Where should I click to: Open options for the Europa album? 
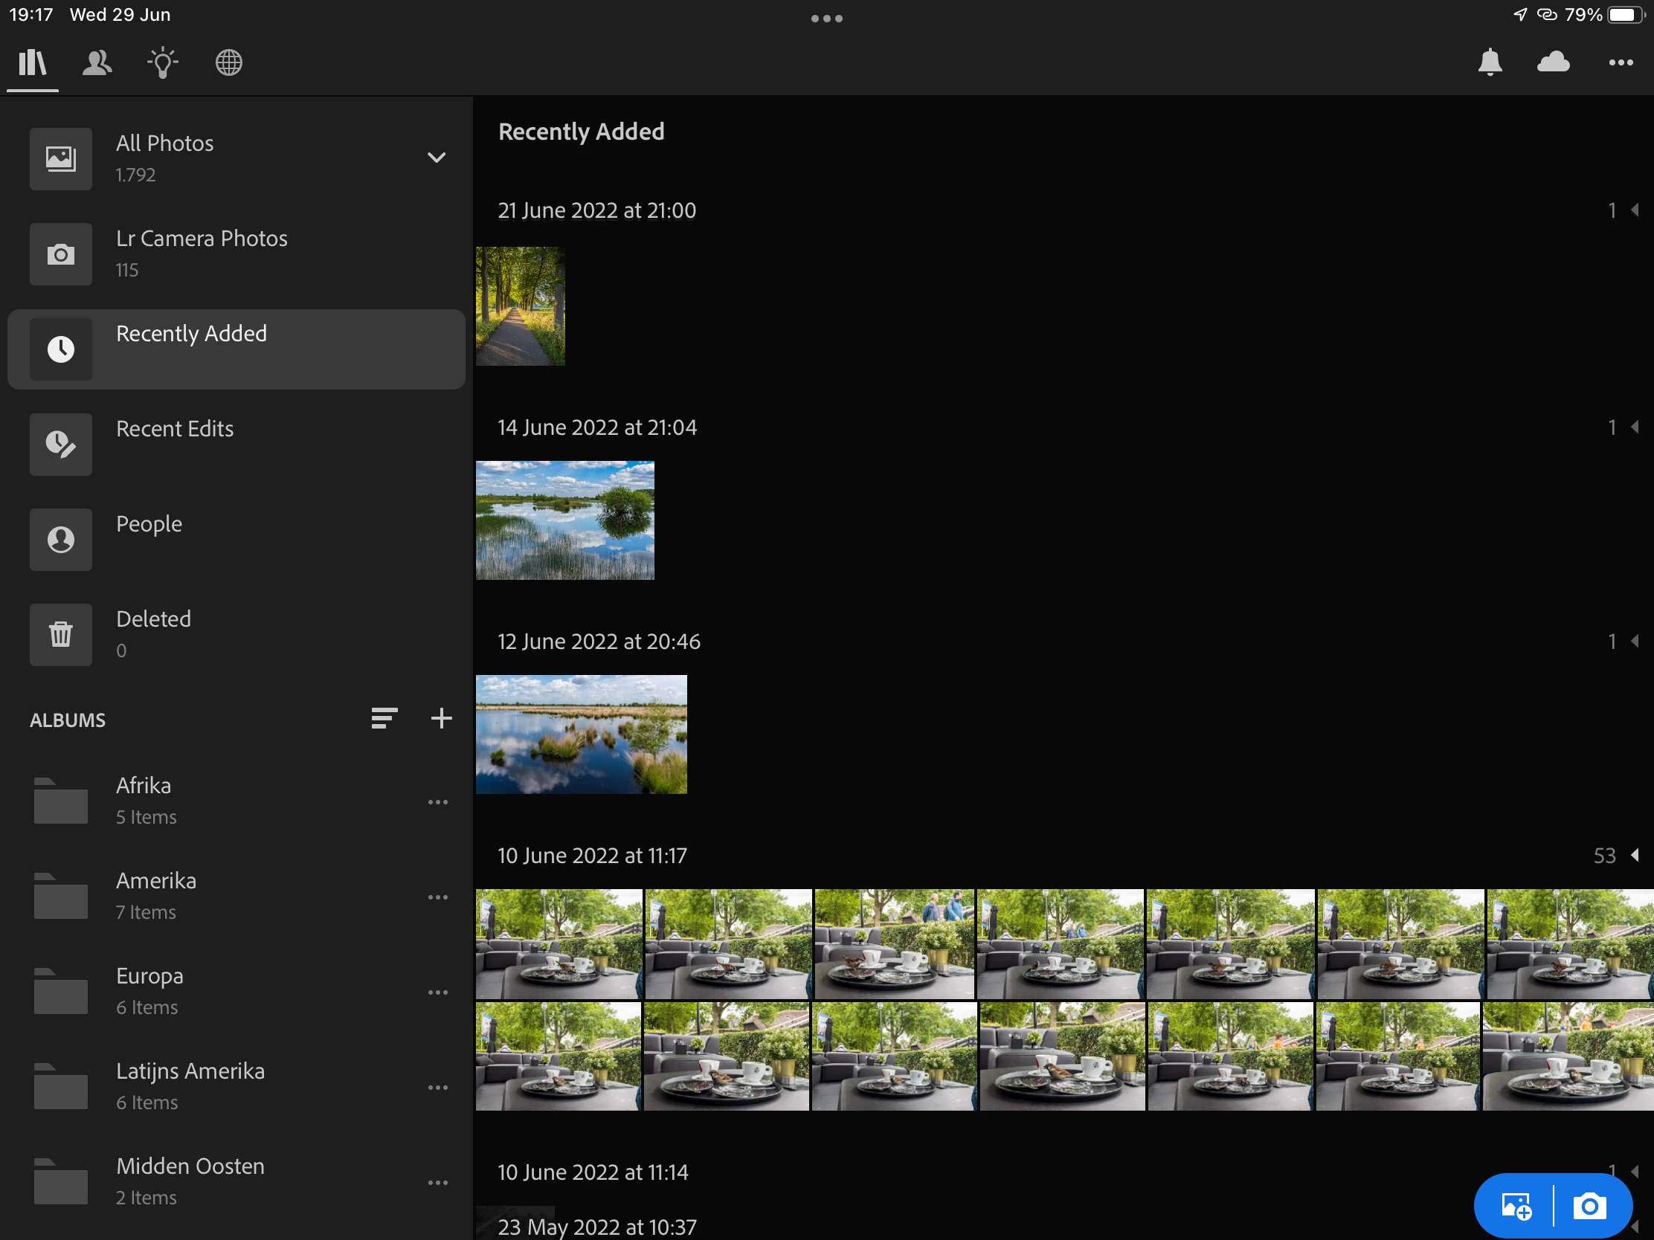pos(437,992)
